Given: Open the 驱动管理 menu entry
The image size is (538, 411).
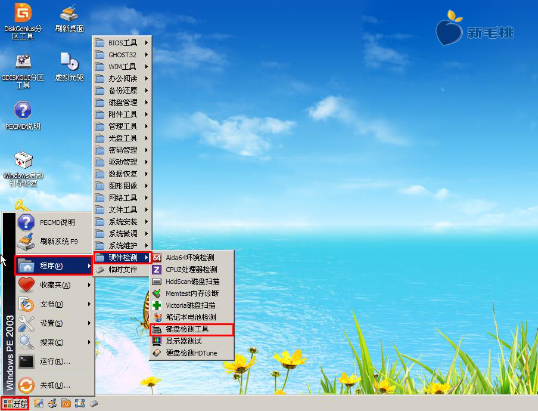Looking at the screenshot, I should (x=122, y=162).
